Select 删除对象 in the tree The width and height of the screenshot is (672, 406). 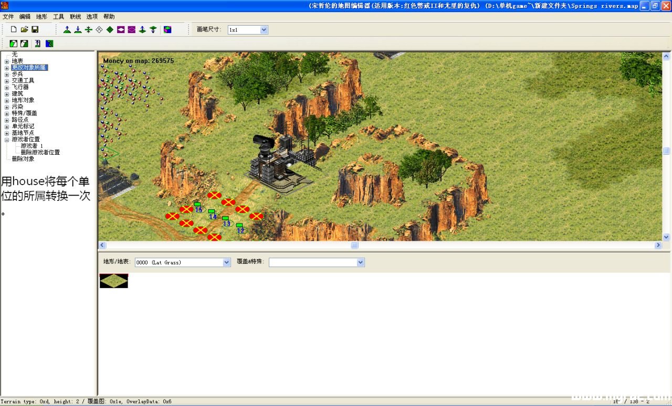click(23, 159)
